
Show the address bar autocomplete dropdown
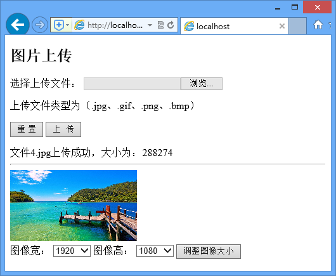[x=150, y=25]
